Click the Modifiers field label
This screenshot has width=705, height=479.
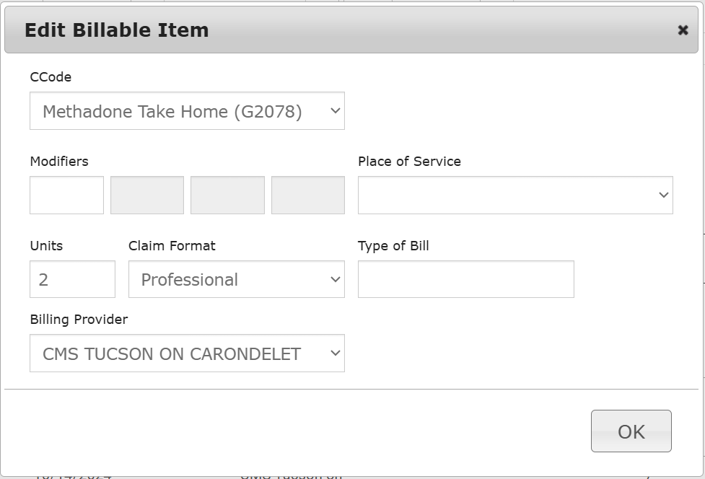pyautogui.click(x=59, y=162)
